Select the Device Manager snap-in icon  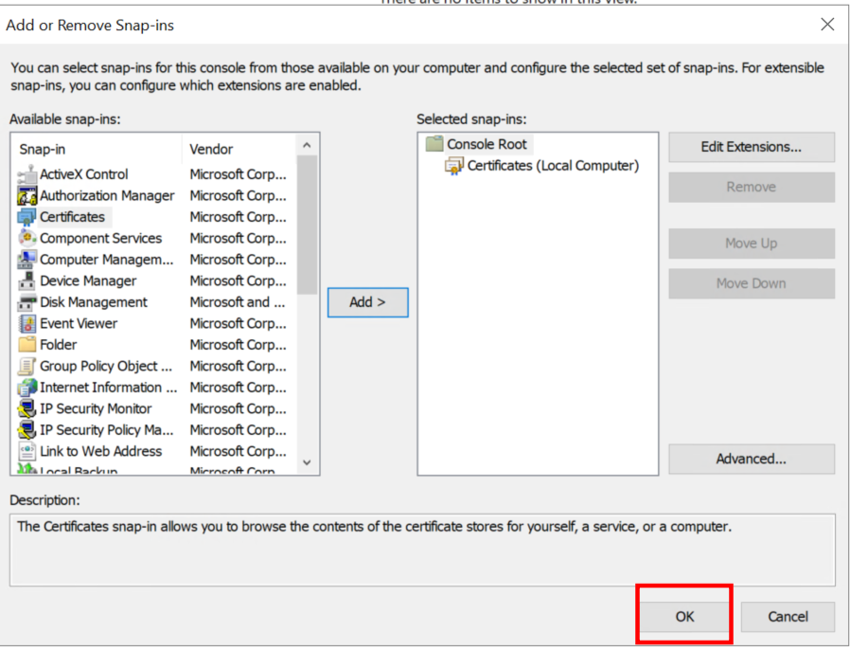[x=27, y=281]
